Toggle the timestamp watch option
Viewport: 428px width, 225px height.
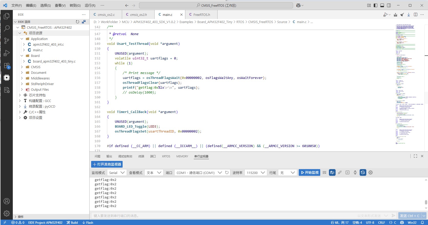point(355,172)
